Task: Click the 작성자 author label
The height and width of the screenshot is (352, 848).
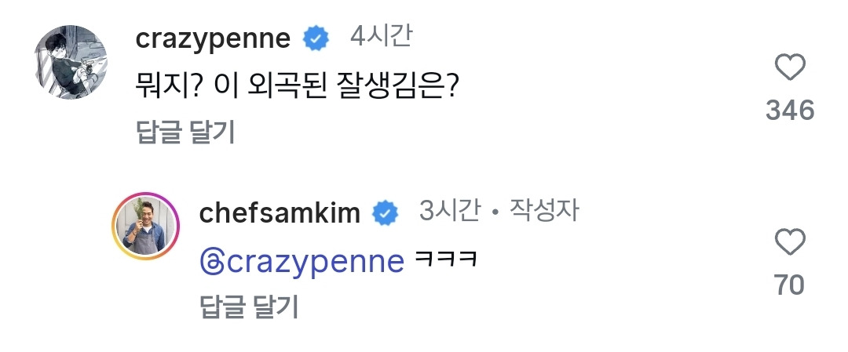Action: coord(545,211)
